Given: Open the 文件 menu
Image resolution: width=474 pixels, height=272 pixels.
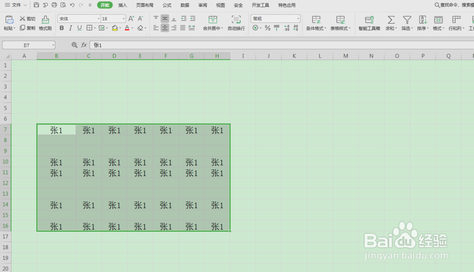Looking at the screenshot, I should [x=16, y=5].
